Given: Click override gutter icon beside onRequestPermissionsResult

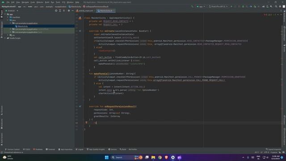Looking at the screenshot, I should (80, 106).
